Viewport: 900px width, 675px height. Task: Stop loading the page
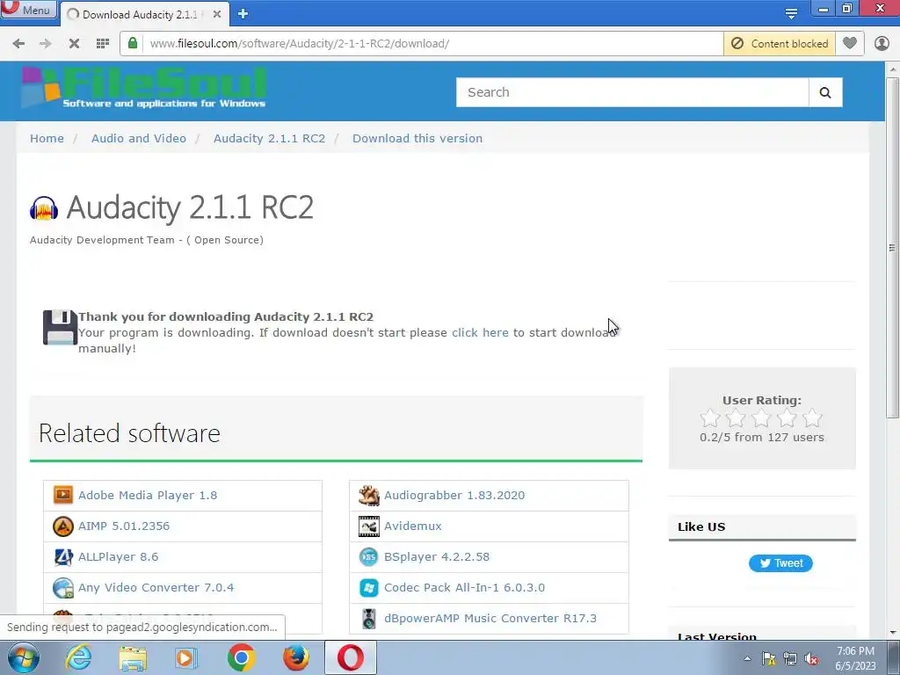point(74,44)
